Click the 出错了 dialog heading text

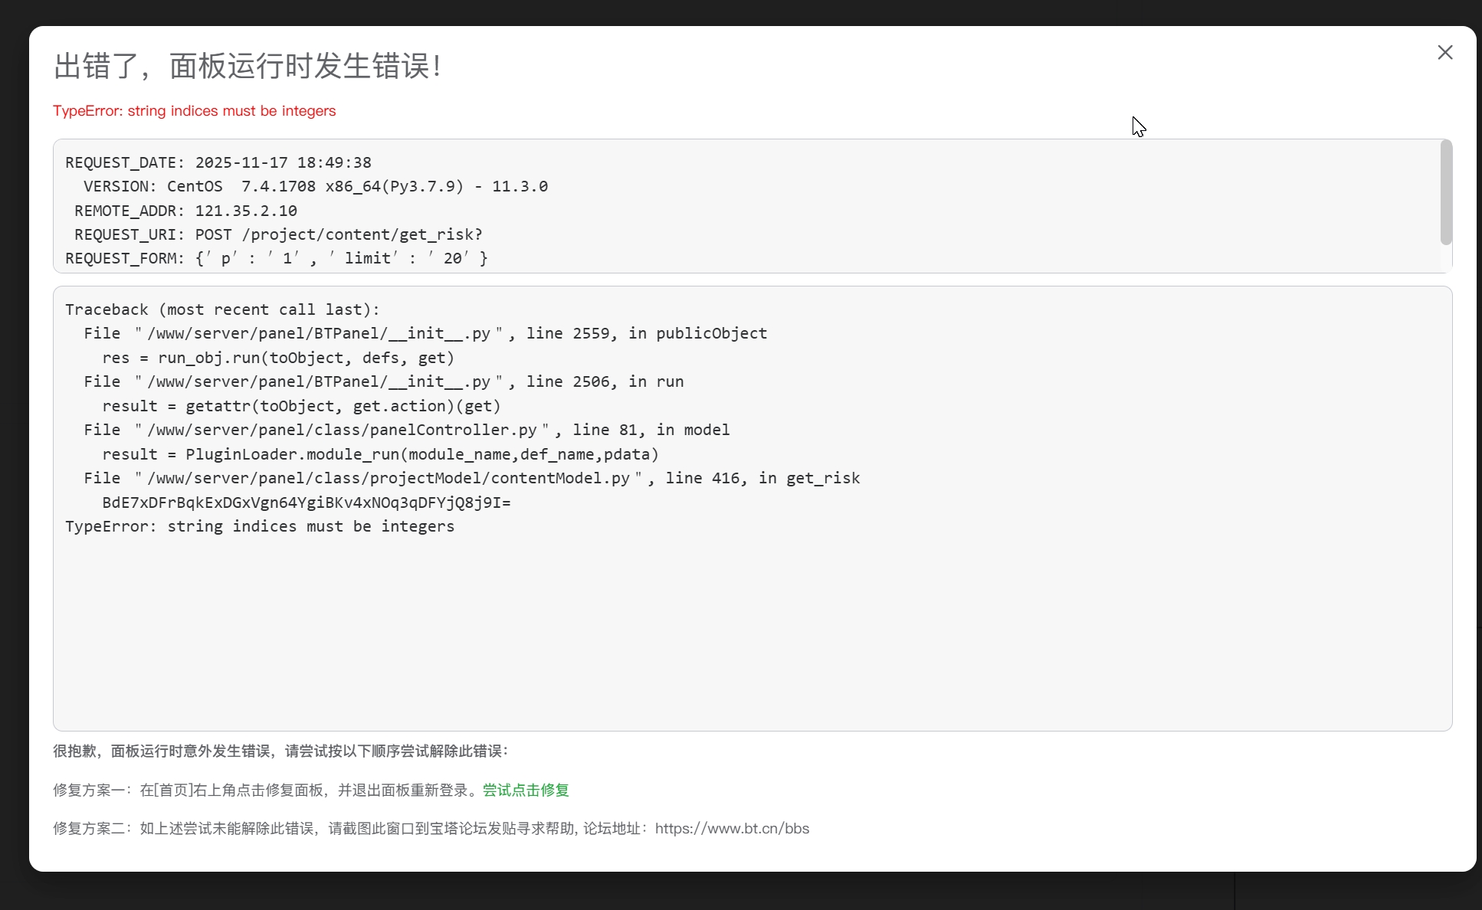247,66
